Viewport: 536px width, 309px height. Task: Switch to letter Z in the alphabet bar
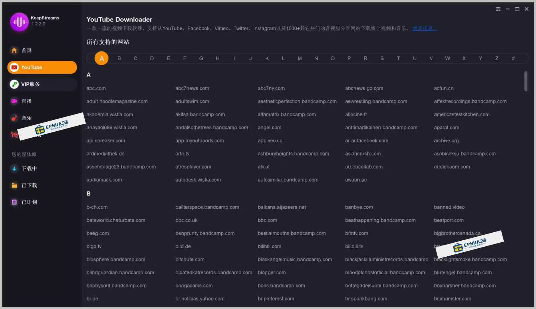[x=497, y=58]
